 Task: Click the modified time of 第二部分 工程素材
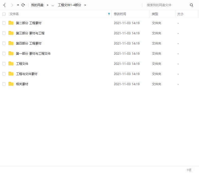(127, 23)
